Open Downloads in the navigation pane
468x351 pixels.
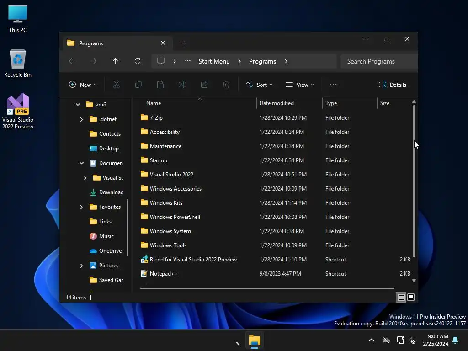106,192
